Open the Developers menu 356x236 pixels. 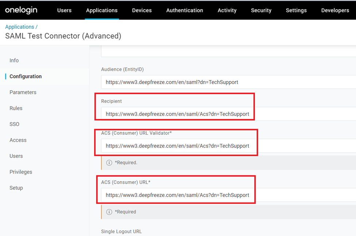coord(335,10)
